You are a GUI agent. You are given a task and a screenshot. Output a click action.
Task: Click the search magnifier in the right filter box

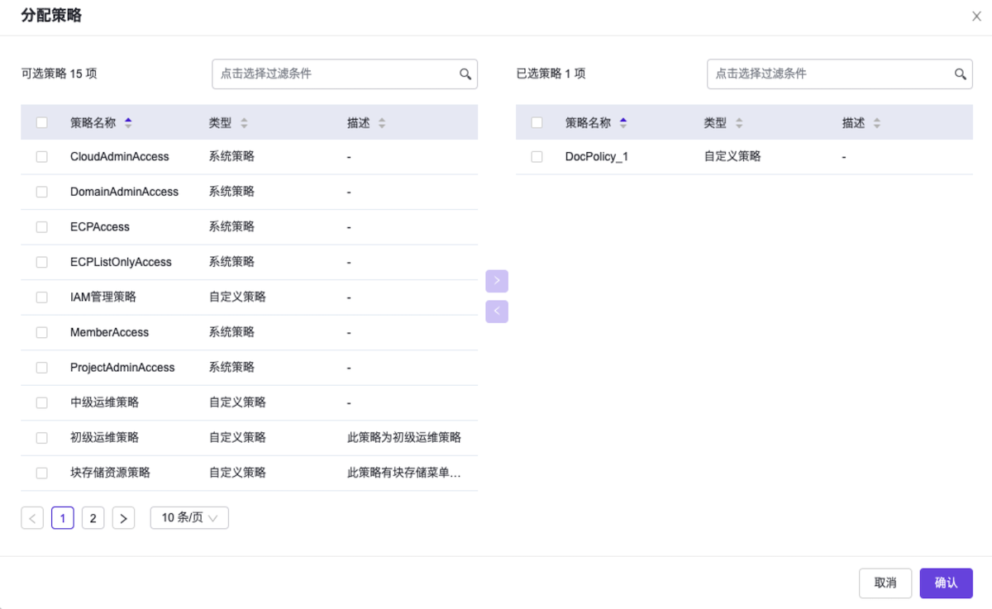[961, 74]
